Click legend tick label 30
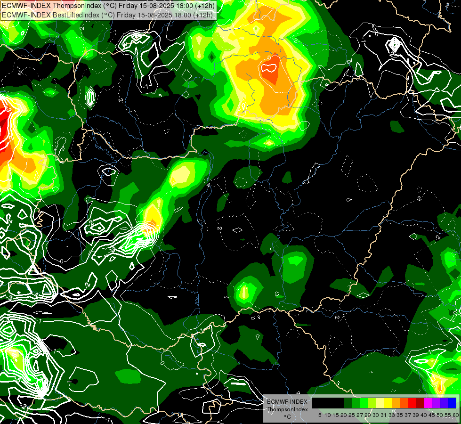This screenshot has width=461, height=424. tap(376, 415)
